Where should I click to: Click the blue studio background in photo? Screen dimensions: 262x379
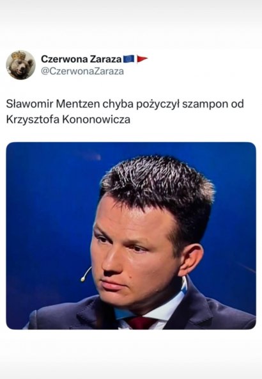tap(49, 218)
